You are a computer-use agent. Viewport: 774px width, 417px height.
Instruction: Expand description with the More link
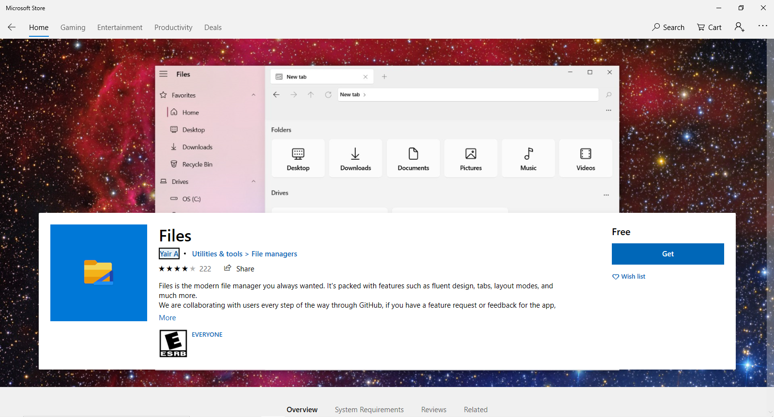click(167, 318)
